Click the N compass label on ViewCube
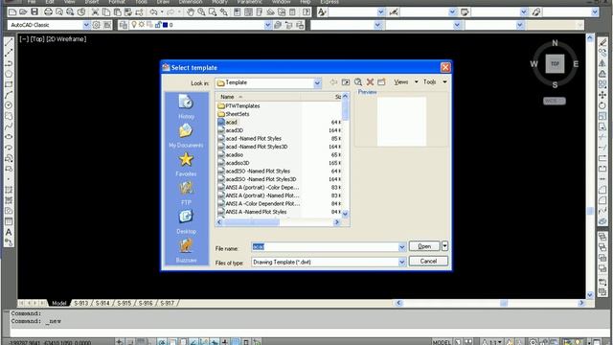This screenshot has height=345, width=613. 555,43
